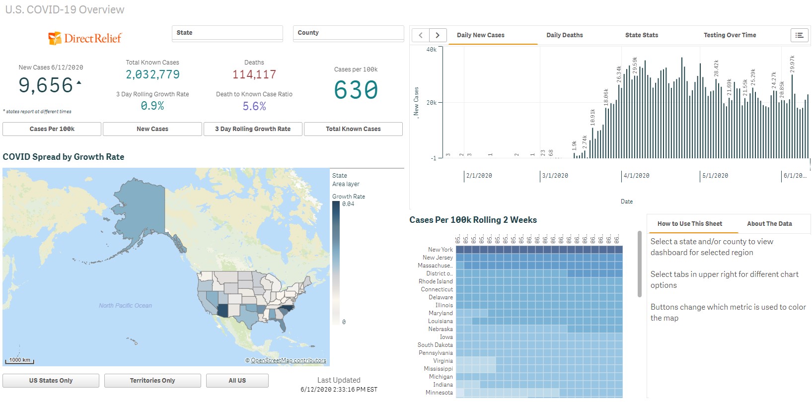Open the County filter dropdown
The height and width of the screenshot is (402, 812).
click(348, 33)
